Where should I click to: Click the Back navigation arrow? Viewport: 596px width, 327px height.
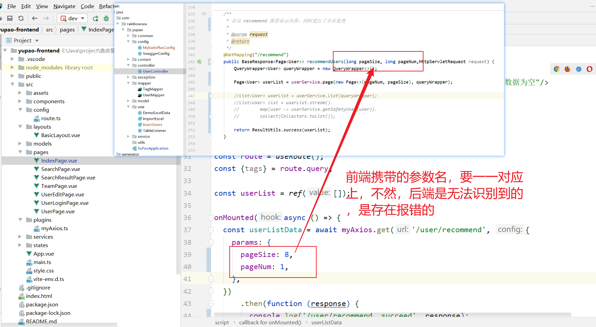[35, 18]
